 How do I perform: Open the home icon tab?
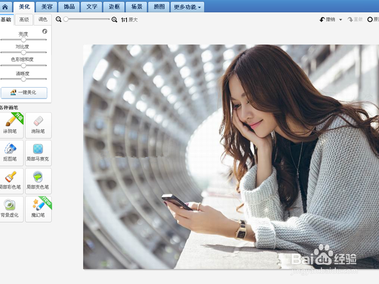click(x=5, y=7)
